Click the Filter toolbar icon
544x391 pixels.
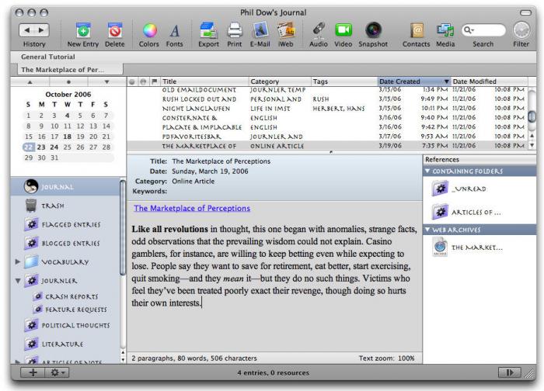(521, 30)
